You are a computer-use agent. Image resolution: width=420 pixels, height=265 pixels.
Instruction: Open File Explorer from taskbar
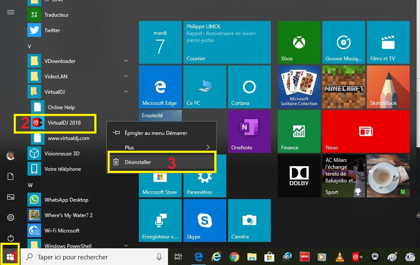pyautogui.click(x=252, y=257)
